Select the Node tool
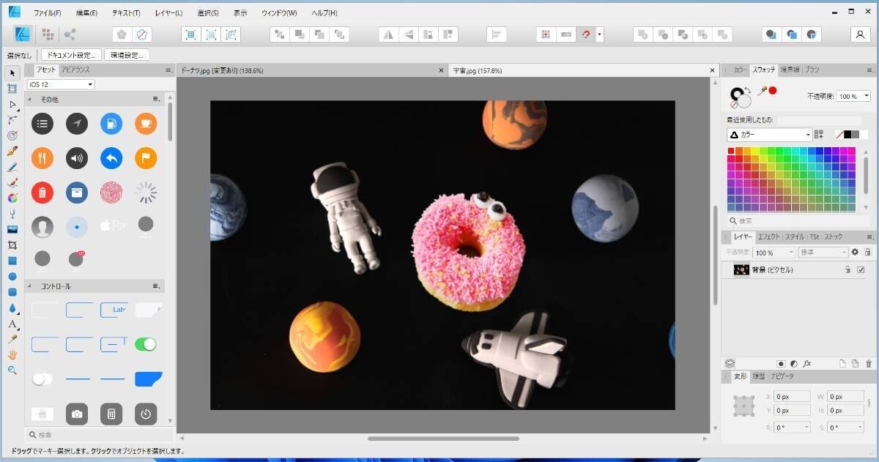Image resolution: width=879 pixels, height=462 pixels. click(12, 105)
